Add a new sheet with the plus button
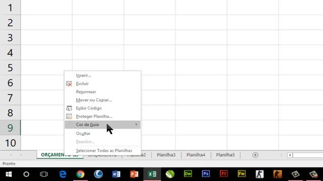The image size is (323, 181). (255, 155)
